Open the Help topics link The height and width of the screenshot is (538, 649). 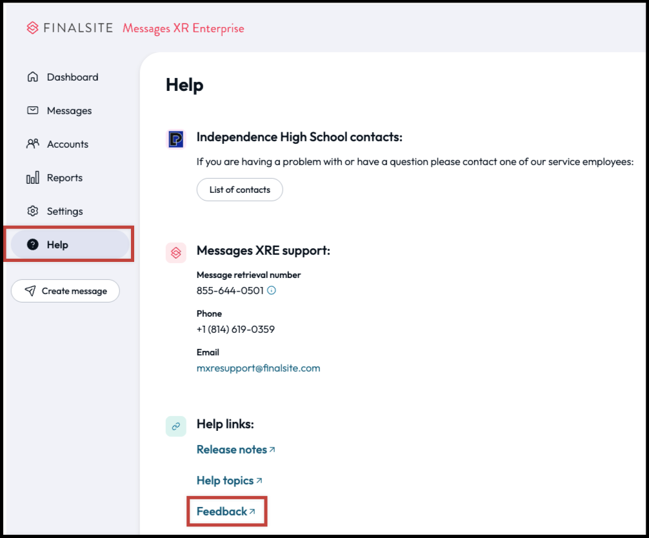[x=225, y=481]
